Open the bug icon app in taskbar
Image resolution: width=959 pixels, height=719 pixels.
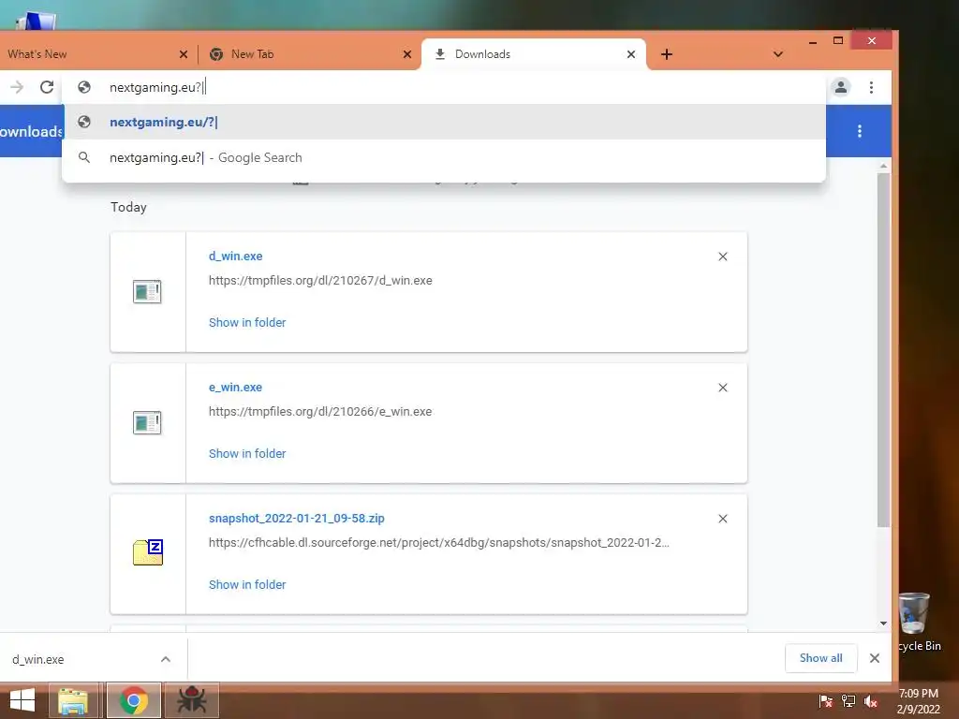point(192,700)
